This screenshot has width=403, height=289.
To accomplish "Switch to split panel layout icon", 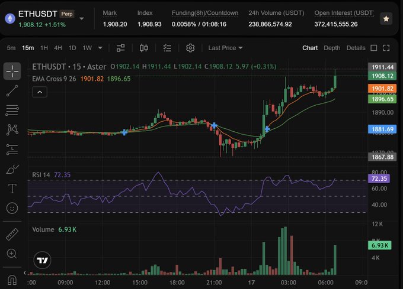I will point(374,48).
